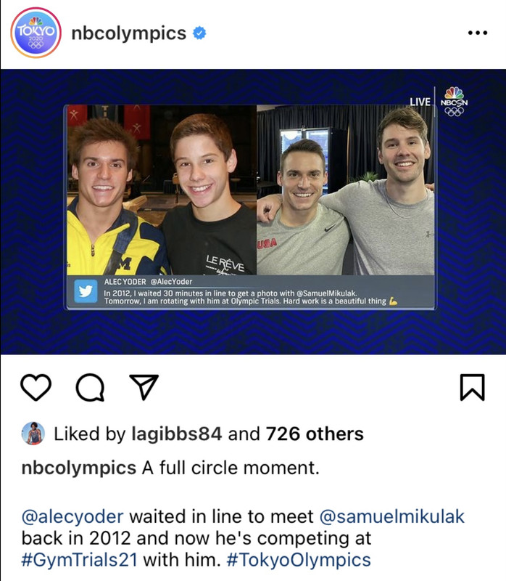Viewport: 506px width, 581px height.
Task: Open @samuelmikulak mention in caption
Action: click(x=391, y=516)
